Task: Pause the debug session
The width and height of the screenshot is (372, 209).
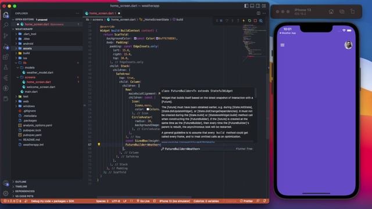Action: (x=221, y=21)
